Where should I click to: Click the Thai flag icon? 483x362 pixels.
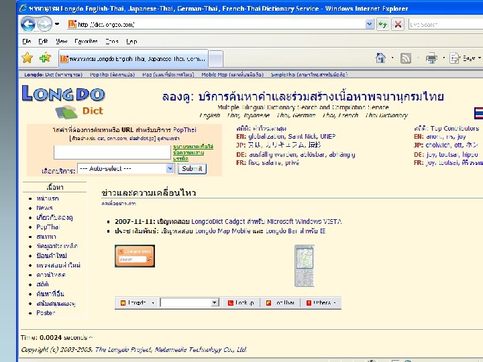click(478, 113)
